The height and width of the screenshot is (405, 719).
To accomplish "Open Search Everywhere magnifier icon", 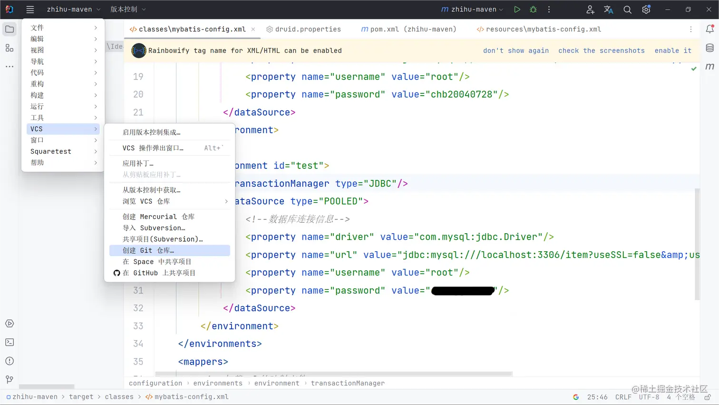I will tap(627, 10).
